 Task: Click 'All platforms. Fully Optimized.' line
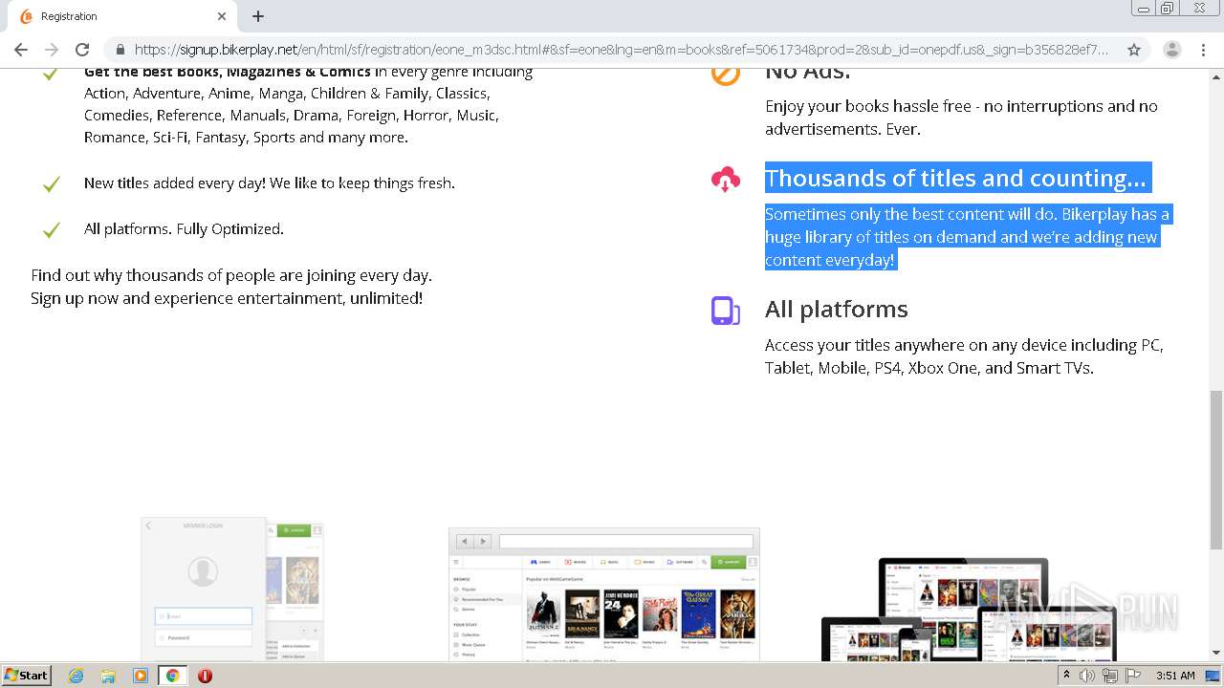click(x=184, y=228)
